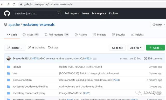Click the browser forward arrow
The image size is (166, 100).
(x=8, y=4)
